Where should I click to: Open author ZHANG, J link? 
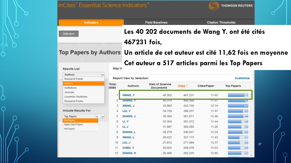click(x=129, y=116)
